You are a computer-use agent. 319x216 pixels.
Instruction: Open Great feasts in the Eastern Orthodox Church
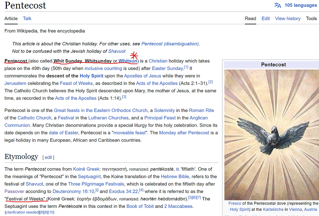point(101,110)
